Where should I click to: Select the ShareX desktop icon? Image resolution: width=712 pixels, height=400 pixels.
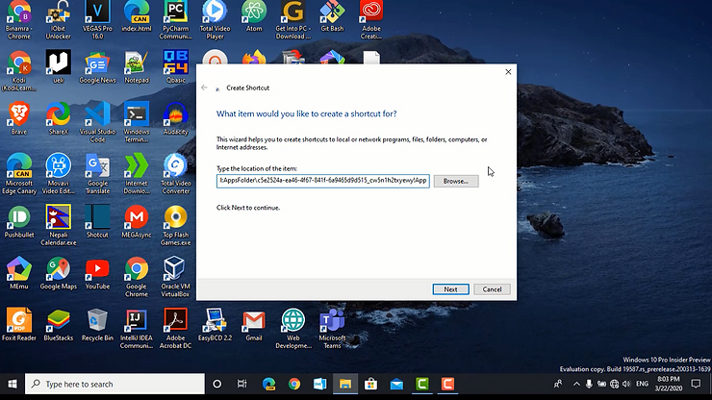coord(58,118)
